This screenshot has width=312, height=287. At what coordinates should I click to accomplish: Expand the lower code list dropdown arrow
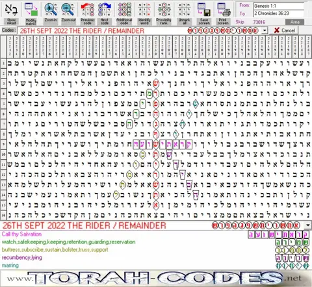pos(308,225)
